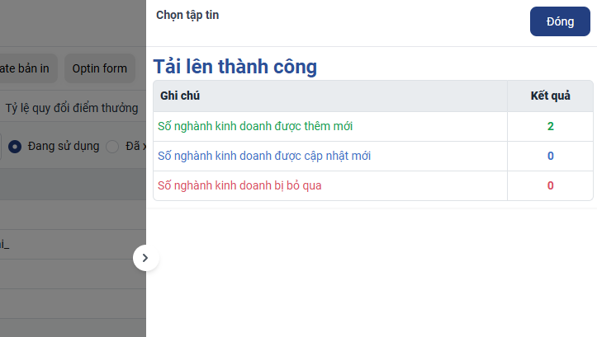Click the Kết quả column header
This screenshot has width=597, height=337.
[x=550, y=96]
